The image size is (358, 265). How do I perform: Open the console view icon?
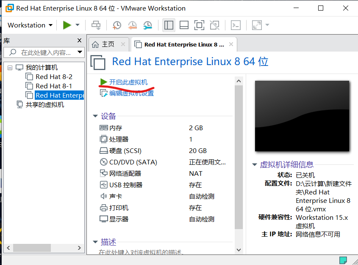pyautogui.click(x=236, y=25)
